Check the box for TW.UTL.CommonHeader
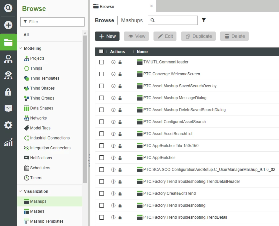Screen dimensions: 279x226 click(102, 62)
